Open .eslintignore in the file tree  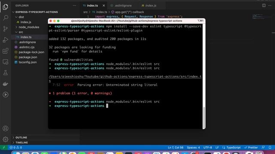[x=27, y=42]
